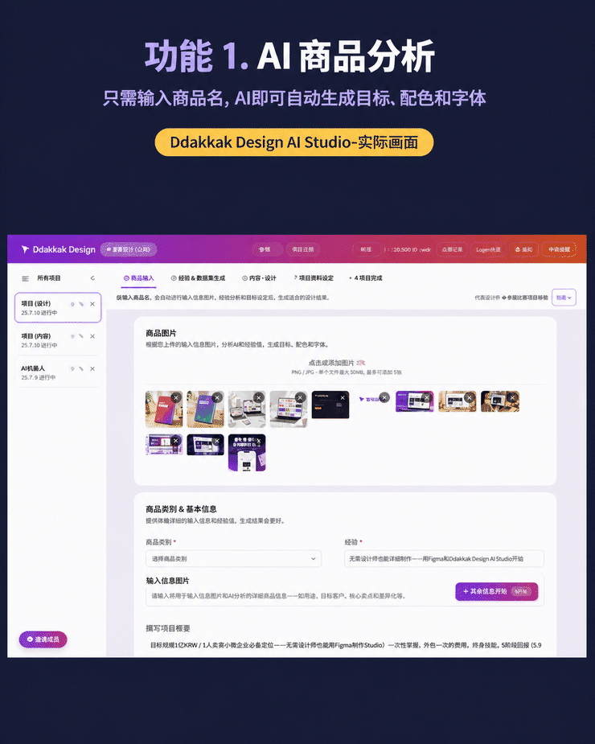Remove the red book thumbnail

pos(176,397)
